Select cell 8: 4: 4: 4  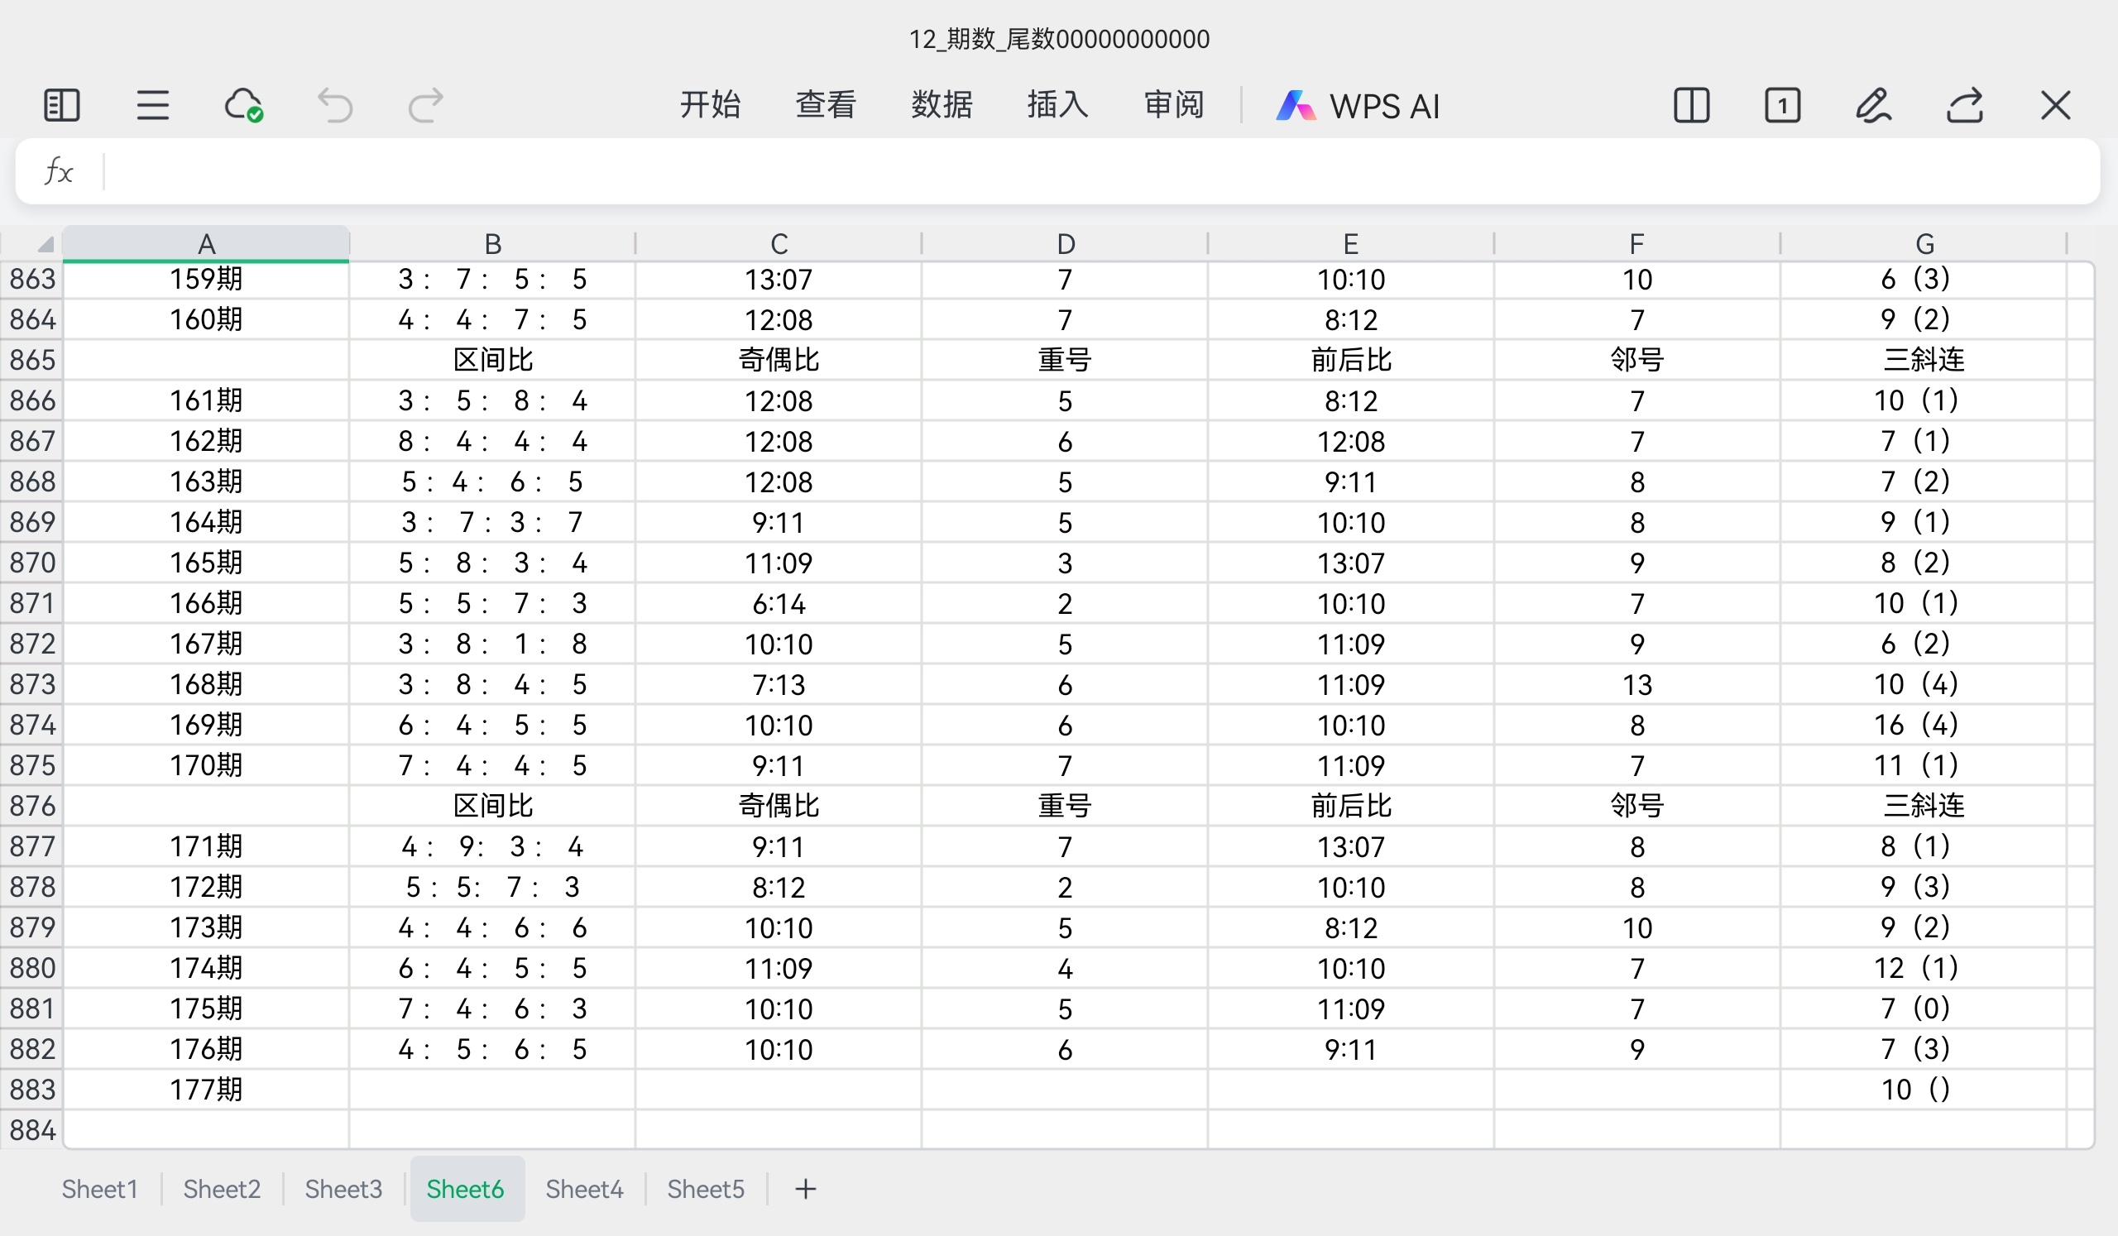point(492,441)
